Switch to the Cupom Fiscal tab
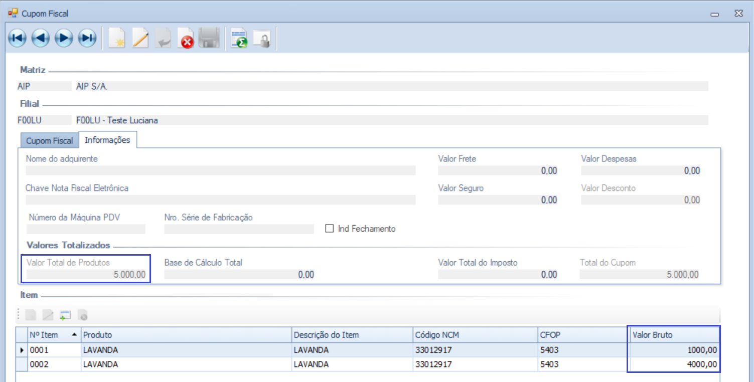 click(49, 141)
